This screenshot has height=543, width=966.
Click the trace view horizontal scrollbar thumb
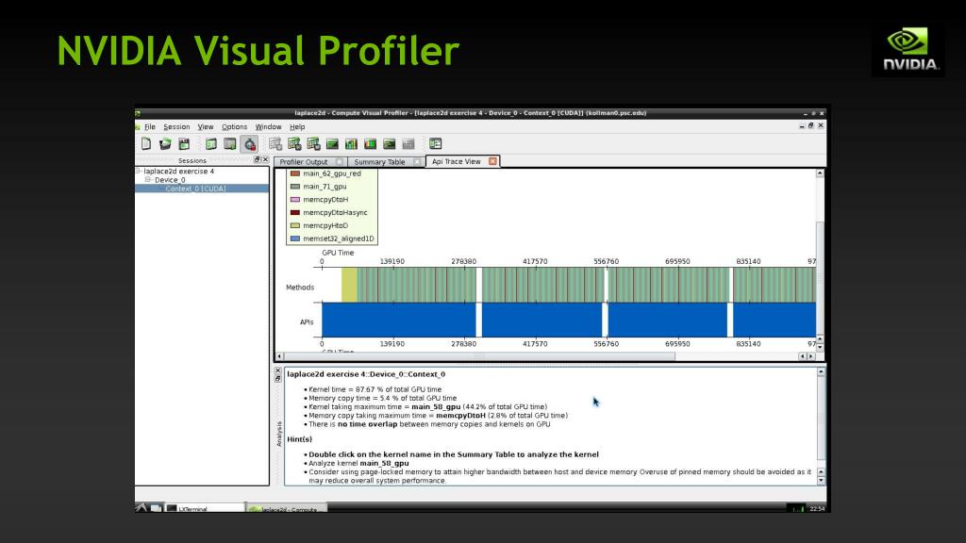pyautogui.click(x=479, y=355)
